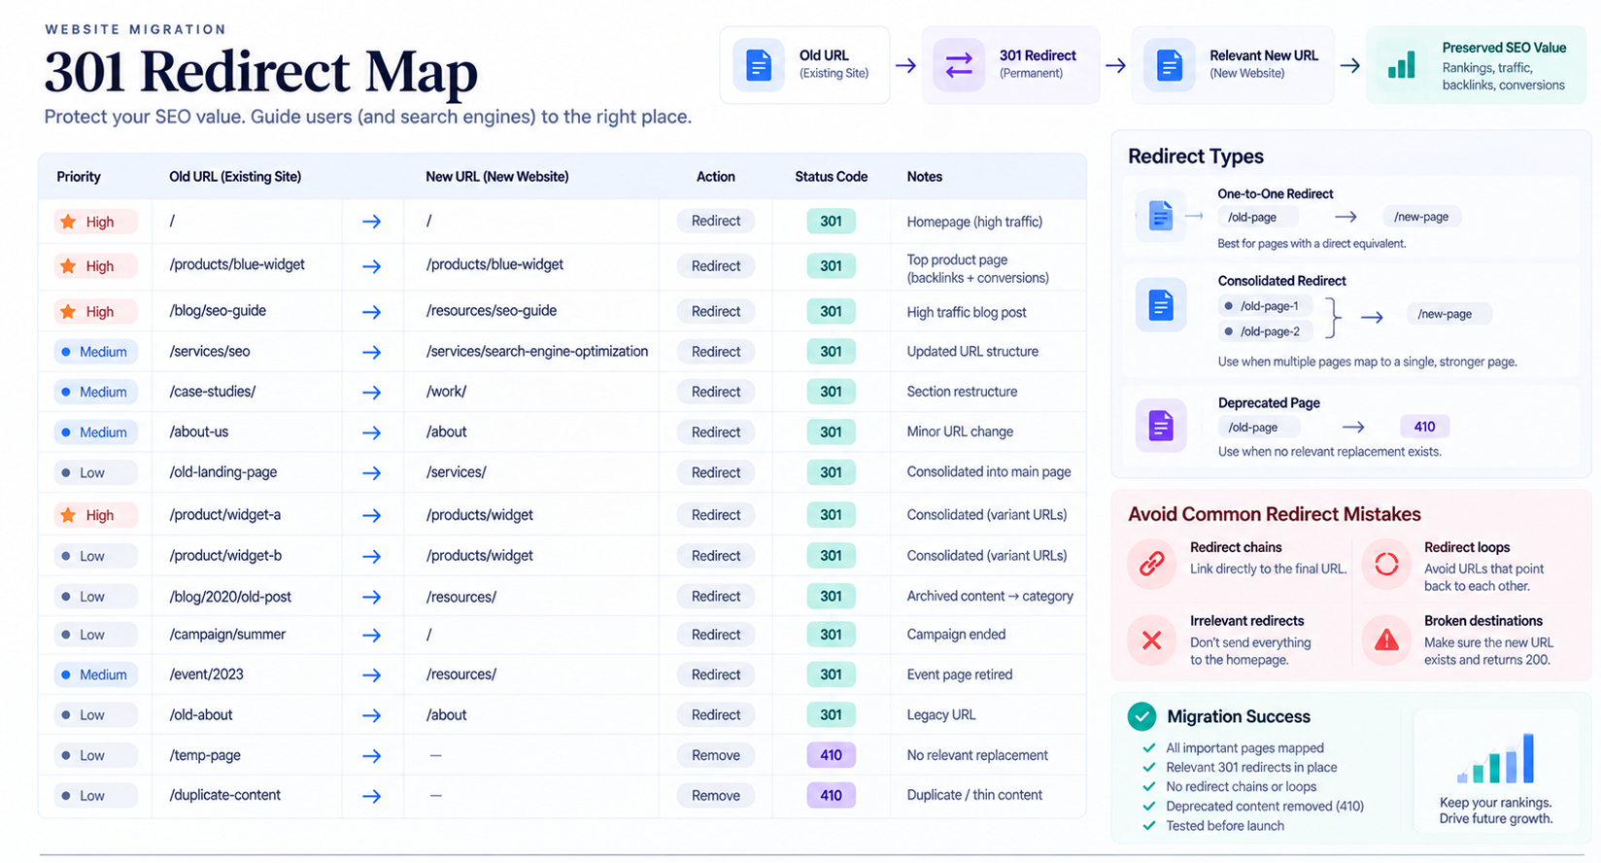Click the Irrelevant redirects red X icon
1601x863 pixels.
1152,639
